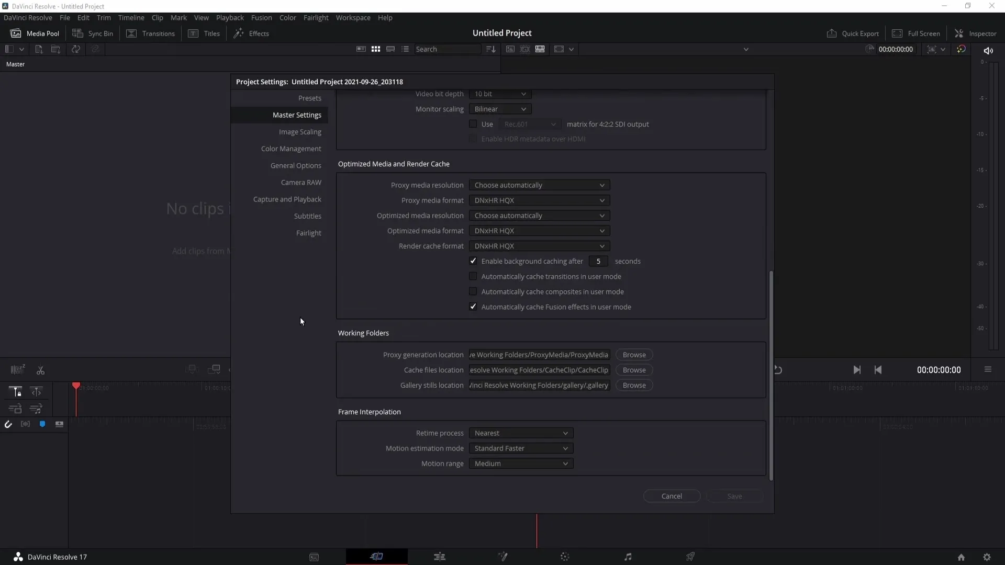Screen dimensions: 1005x565
Task: Click the audio mute icon in toolbar
Action: pyautogui.click(x=988, y=49)
